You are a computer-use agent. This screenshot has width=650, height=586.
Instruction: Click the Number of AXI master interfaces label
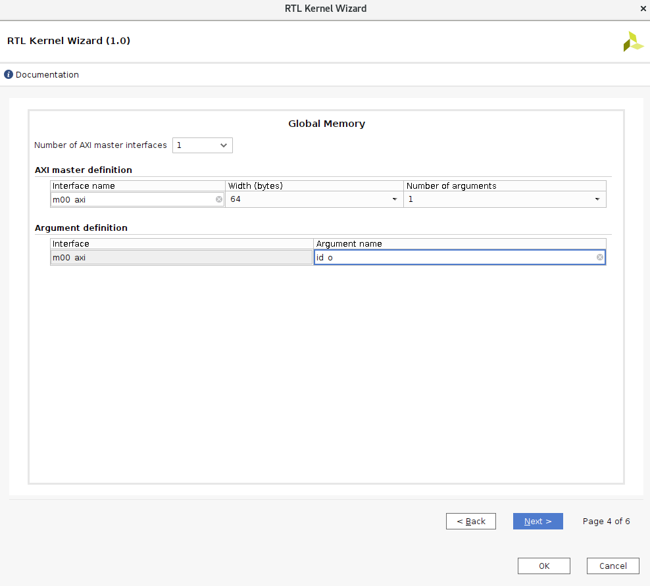100,145
